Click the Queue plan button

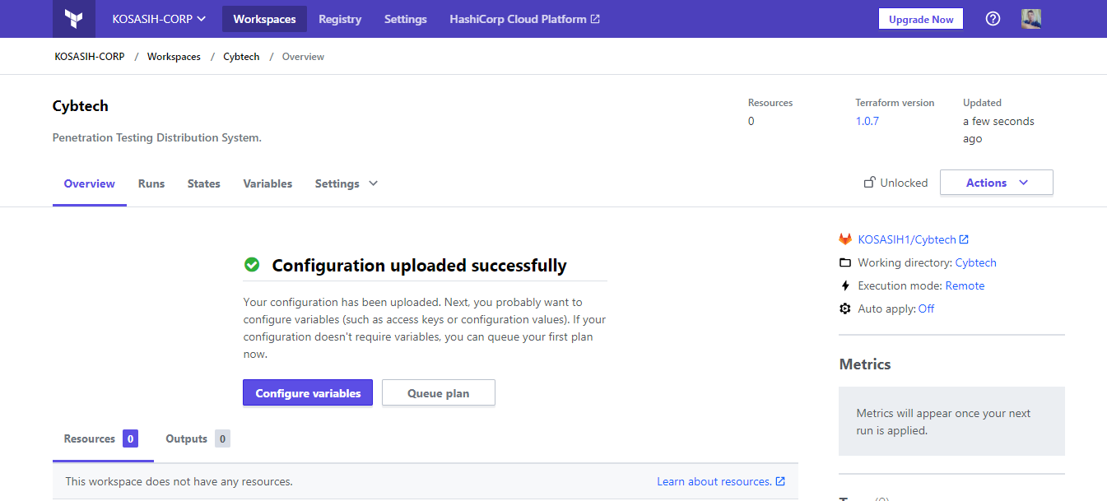coord(439,393)
